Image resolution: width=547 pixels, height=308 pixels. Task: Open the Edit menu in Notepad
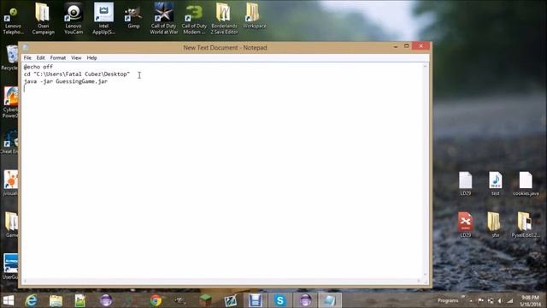tap(40, 58)
